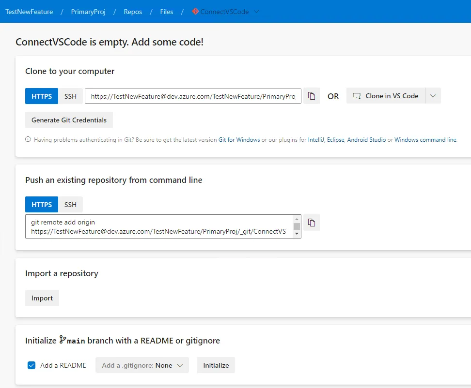Click the main branch icon
Viewport: 471px width, 388px height.
63,340
